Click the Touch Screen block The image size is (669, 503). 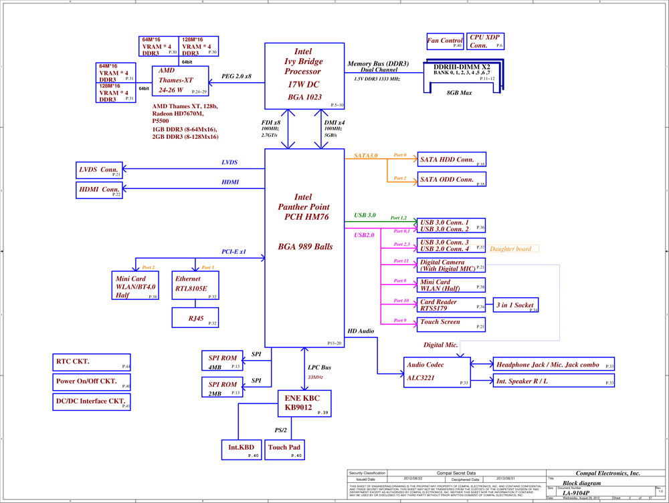[451, 325]
